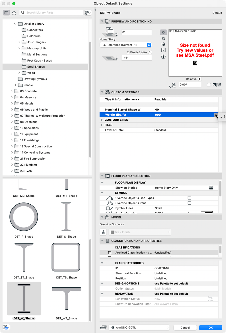The width and height of the screenshot is (226, 333).
Task: Select 22 Plumbing folder
Action: (45, 165)
